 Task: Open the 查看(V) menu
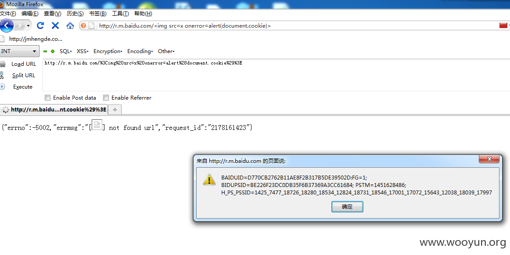coord(52,14)
